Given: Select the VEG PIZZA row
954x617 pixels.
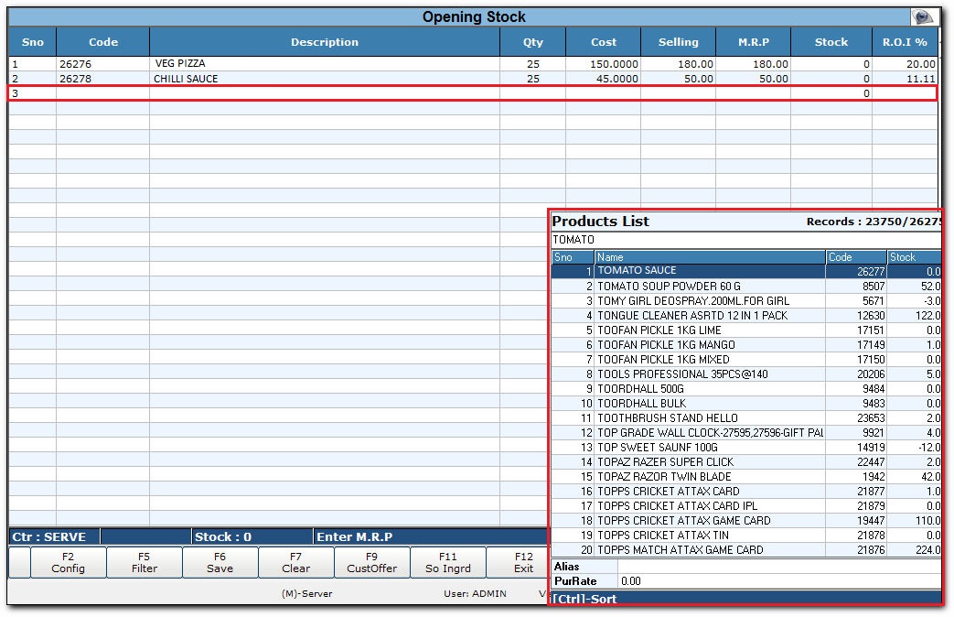Looking at the screenshot, I should pos(324,64).
